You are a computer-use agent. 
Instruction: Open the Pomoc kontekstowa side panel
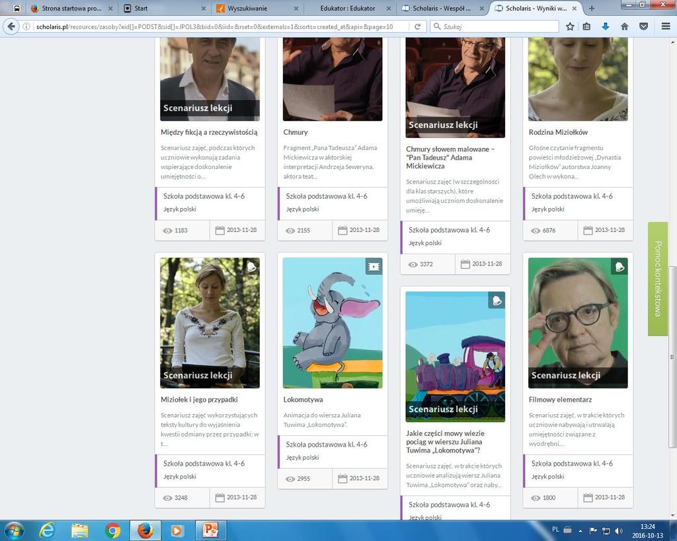point(658,279)
